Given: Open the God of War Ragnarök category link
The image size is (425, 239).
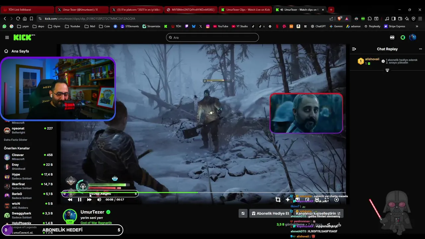Looking at the screenshot, I should pyautogui.click(x=96, y=223).
